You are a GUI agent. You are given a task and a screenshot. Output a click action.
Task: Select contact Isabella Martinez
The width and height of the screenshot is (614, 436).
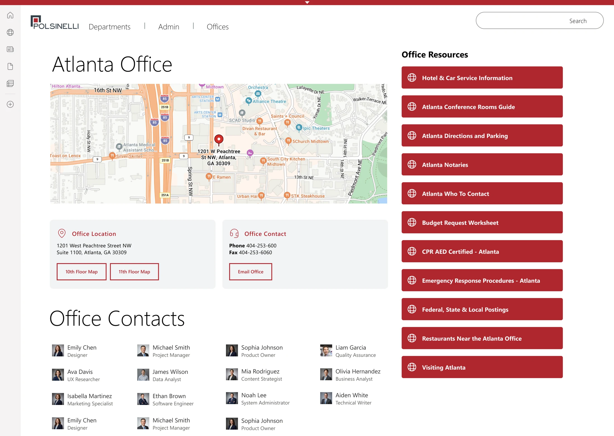coord(82,399)
